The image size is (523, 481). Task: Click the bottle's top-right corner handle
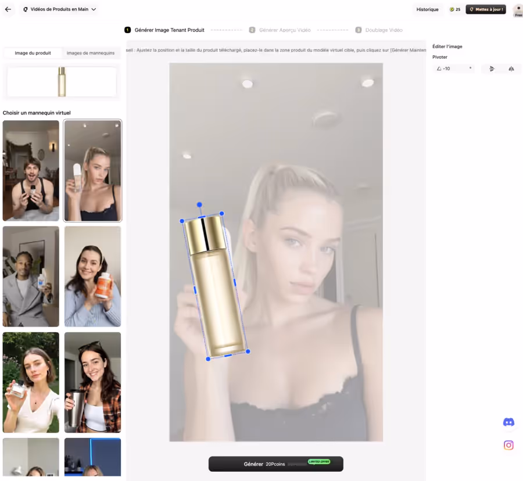pos(222,213)
